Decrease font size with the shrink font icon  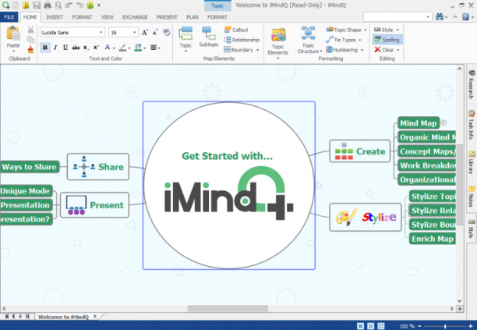[x=155, y=32]
